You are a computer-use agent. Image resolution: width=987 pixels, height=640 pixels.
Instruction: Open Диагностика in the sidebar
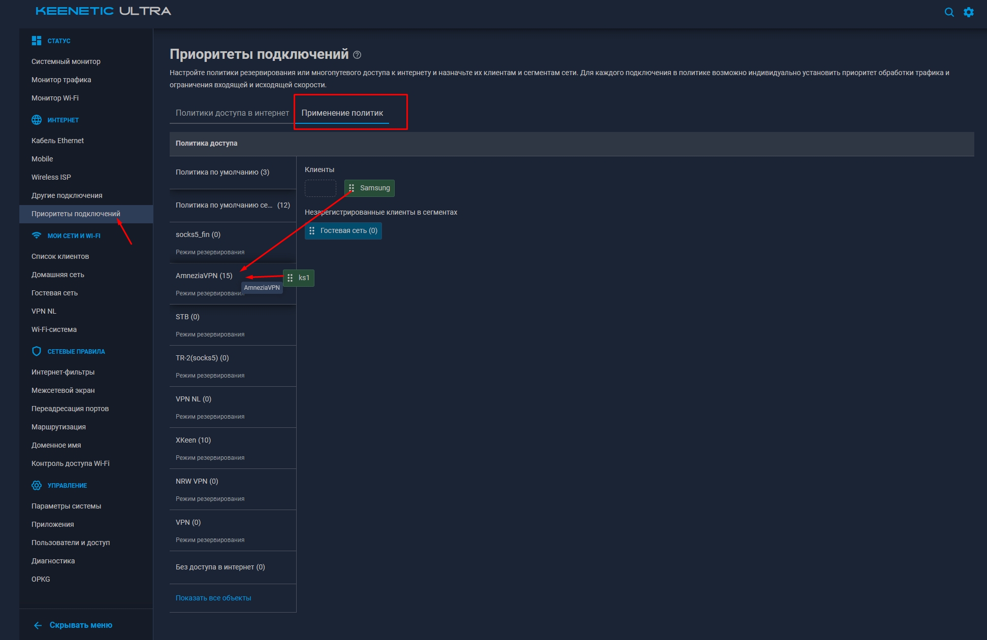(x=52, y=561)
